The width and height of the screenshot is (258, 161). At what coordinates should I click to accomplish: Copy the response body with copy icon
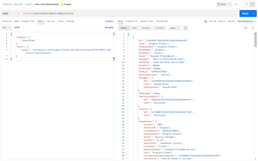click(246, 28)
